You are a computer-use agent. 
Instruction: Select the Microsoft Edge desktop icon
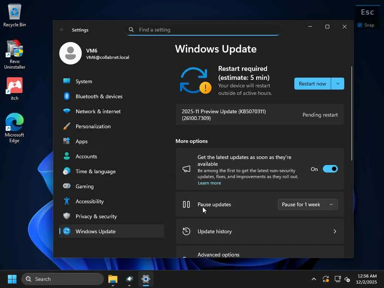coord(15,128)
